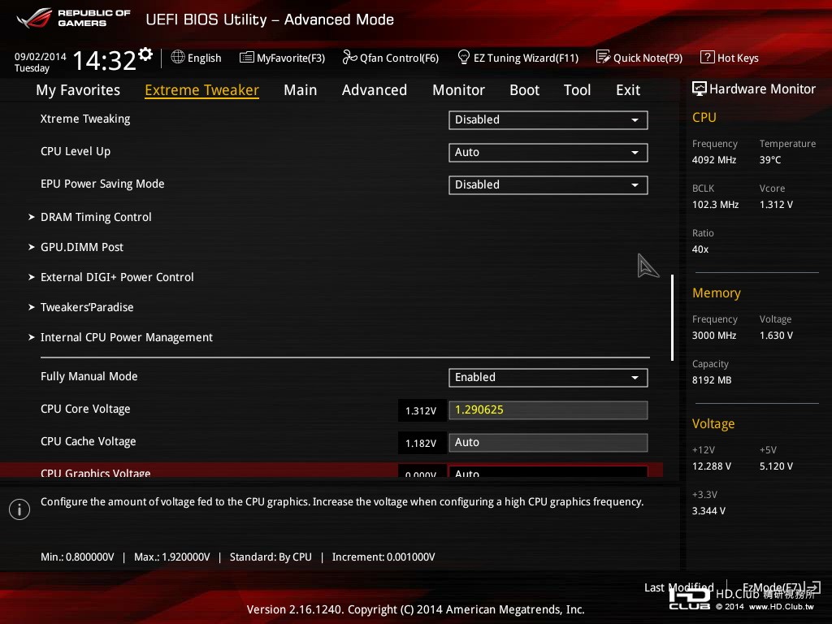This screenshot has width=832, height=624.
Task: Click the 8192 MB memory capacity value
Action: point(712,380)
